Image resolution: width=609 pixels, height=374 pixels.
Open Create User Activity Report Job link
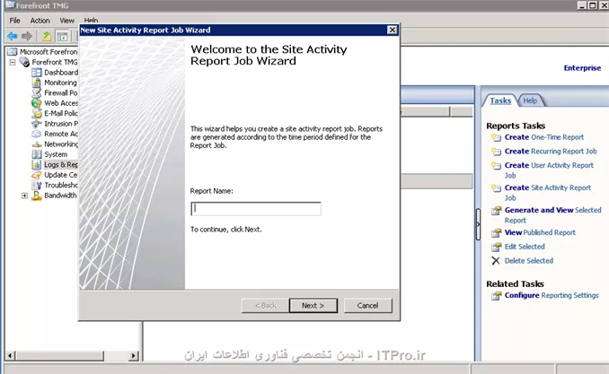(549, 170)
